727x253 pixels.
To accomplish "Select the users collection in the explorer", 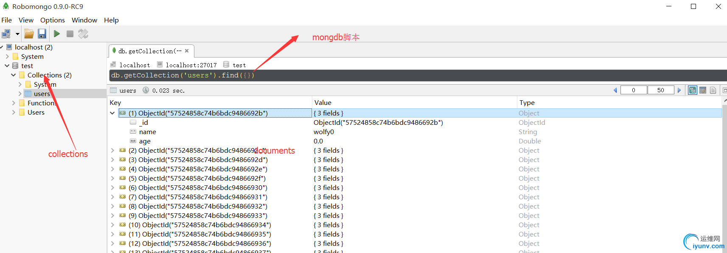I will [x=42, y=93].
